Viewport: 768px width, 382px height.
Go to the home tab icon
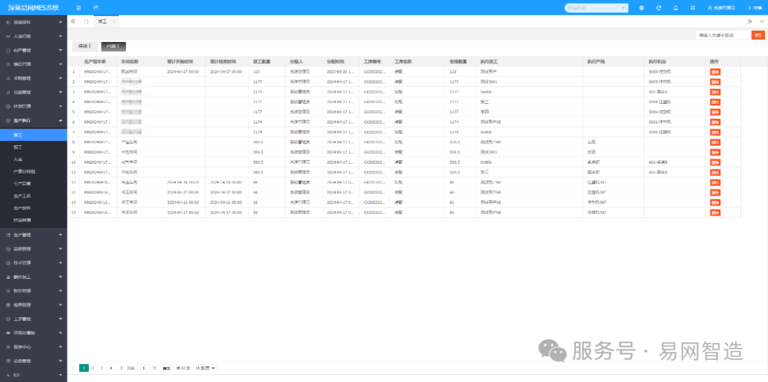[x=86, y=21]
